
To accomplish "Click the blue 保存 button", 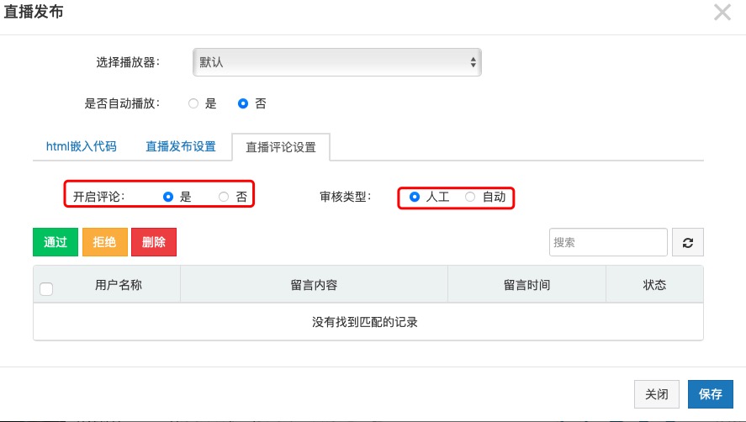I will (710, 393).
